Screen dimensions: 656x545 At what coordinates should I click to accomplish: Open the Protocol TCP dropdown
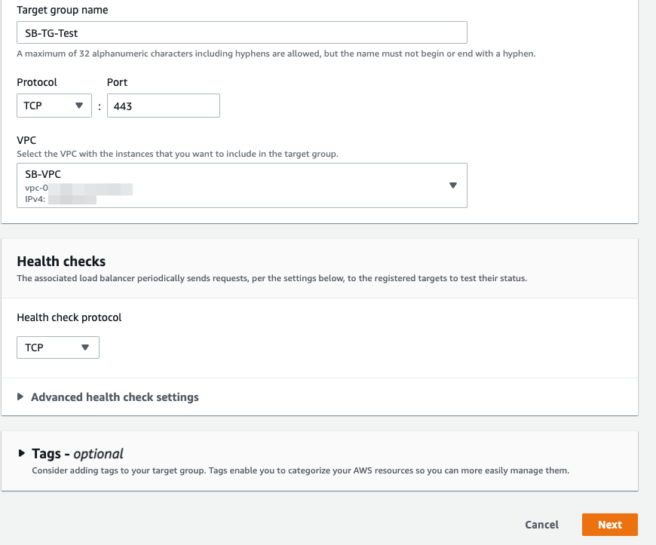[53, 106]
